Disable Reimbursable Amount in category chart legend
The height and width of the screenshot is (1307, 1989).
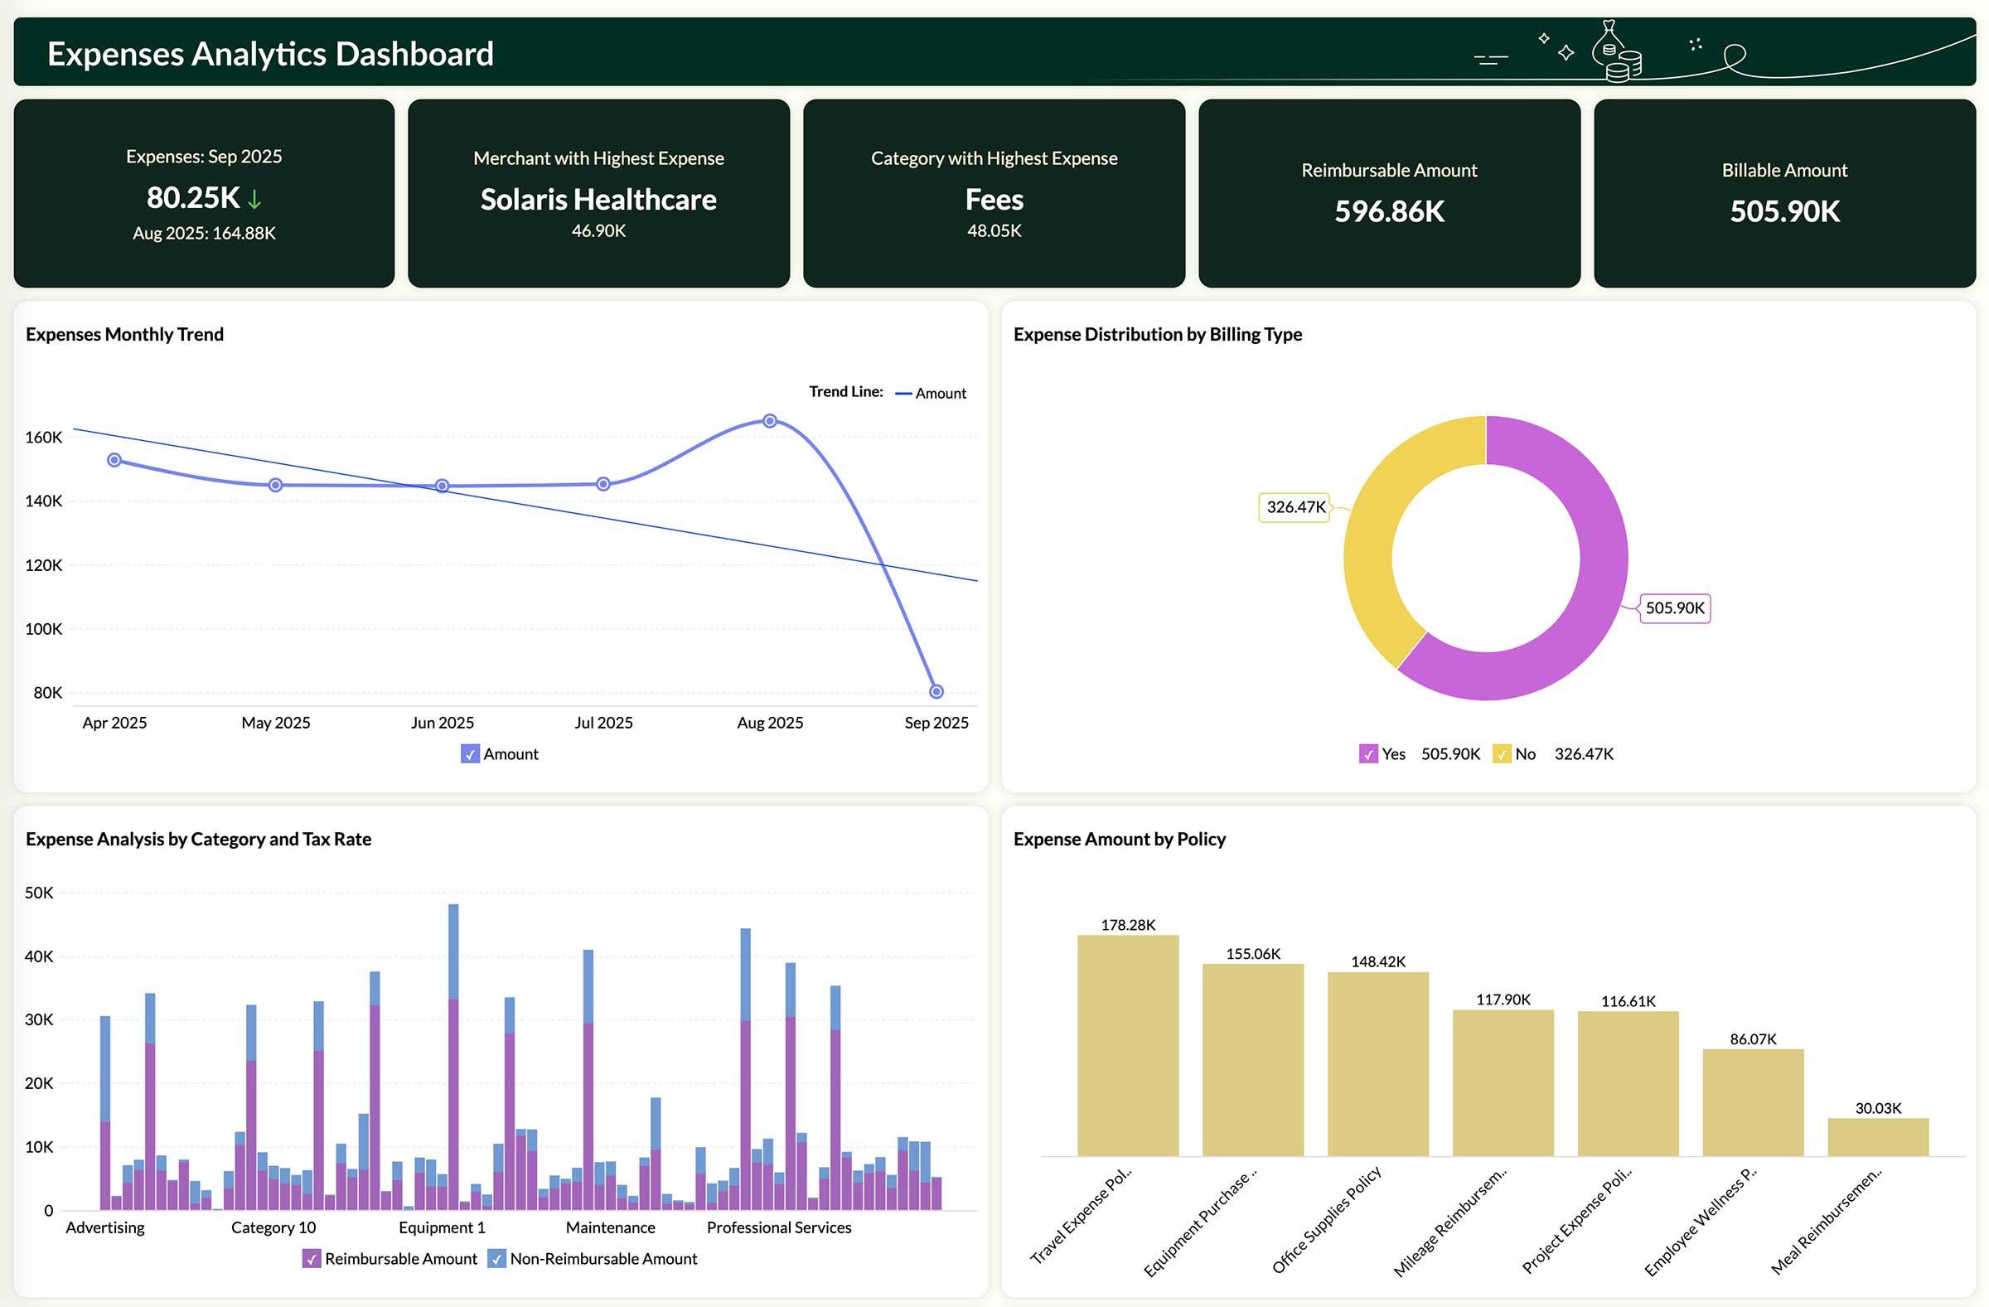tap(312, 1259)
